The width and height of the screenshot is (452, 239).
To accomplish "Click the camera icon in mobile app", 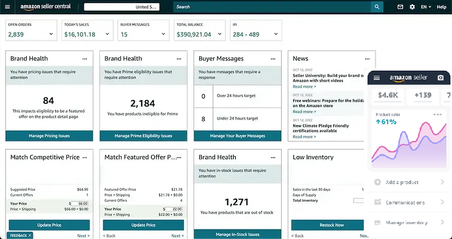I will [x=440, y=78].
